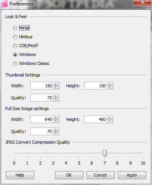Click the Cancel button
Screen dimensions: 152x185
tap(100, 175)
